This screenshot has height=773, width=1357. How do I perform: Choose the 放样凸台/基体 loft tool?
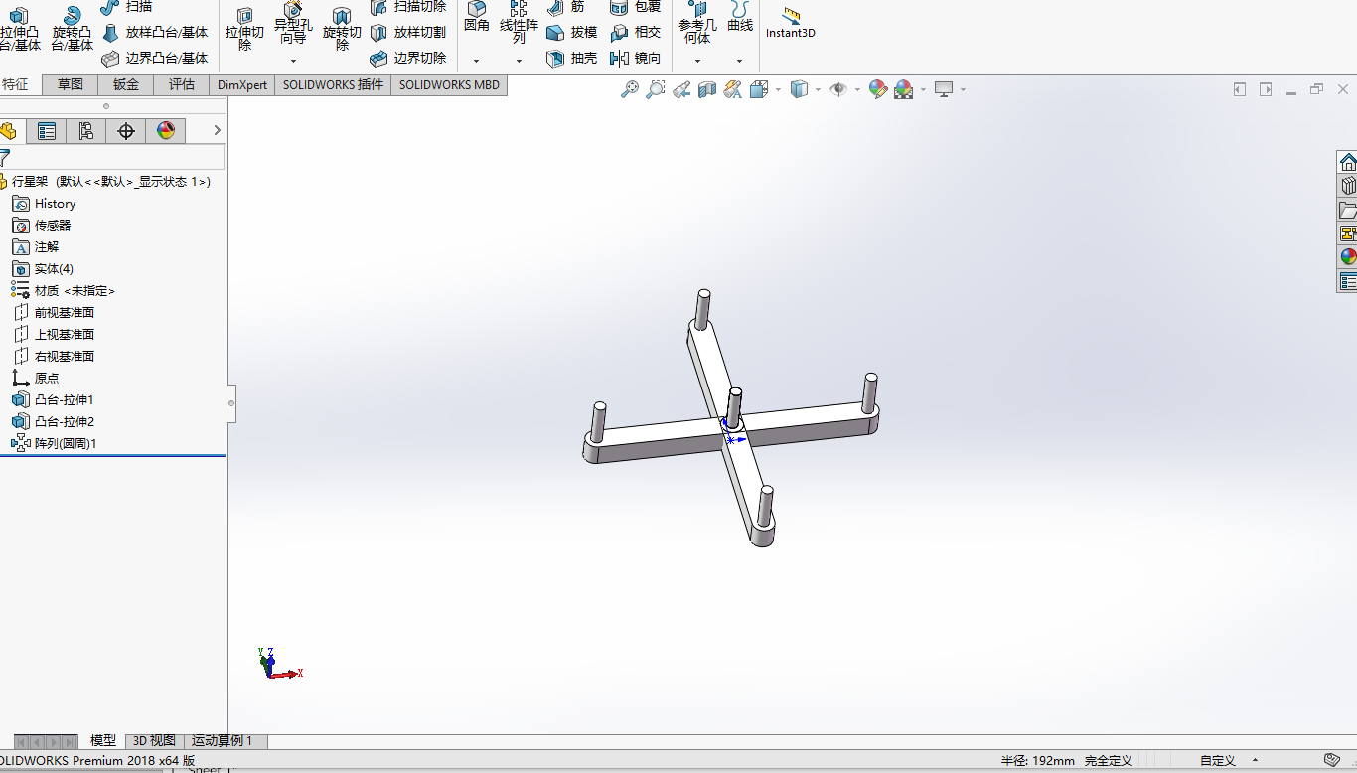[x=154, y=33]
